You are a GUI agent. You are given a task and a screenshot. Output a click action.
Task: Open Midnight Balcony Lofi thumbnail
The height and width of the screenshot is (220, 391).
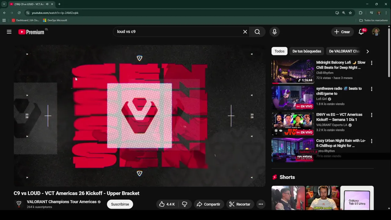293,71
